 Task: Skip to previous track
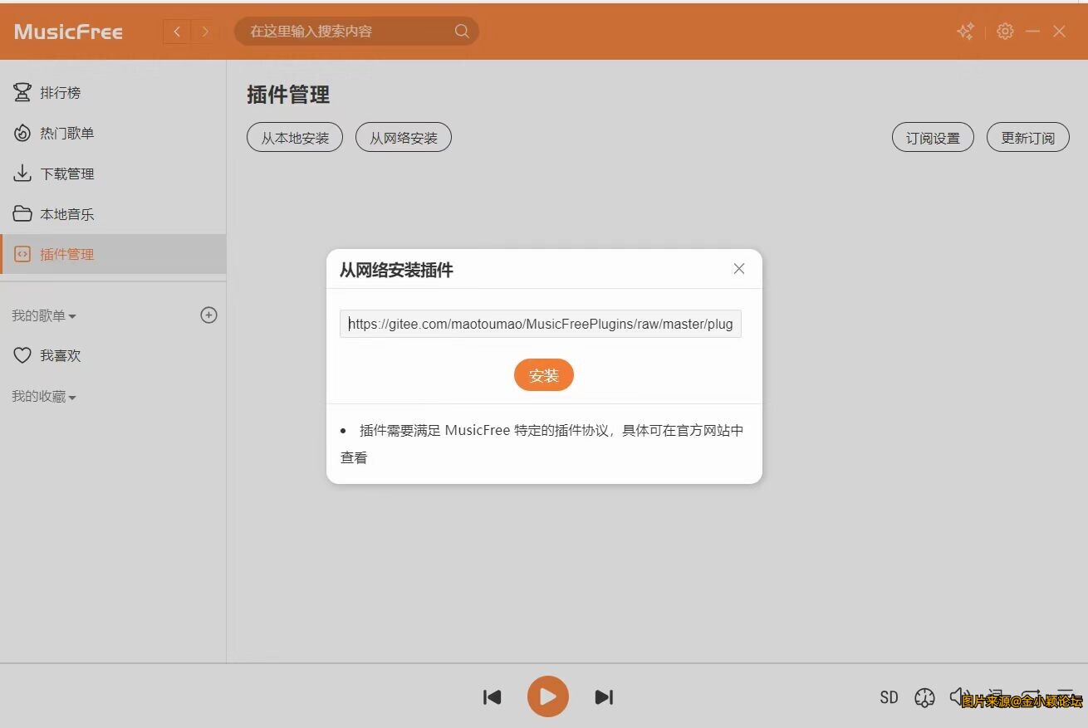click(493, 697)
